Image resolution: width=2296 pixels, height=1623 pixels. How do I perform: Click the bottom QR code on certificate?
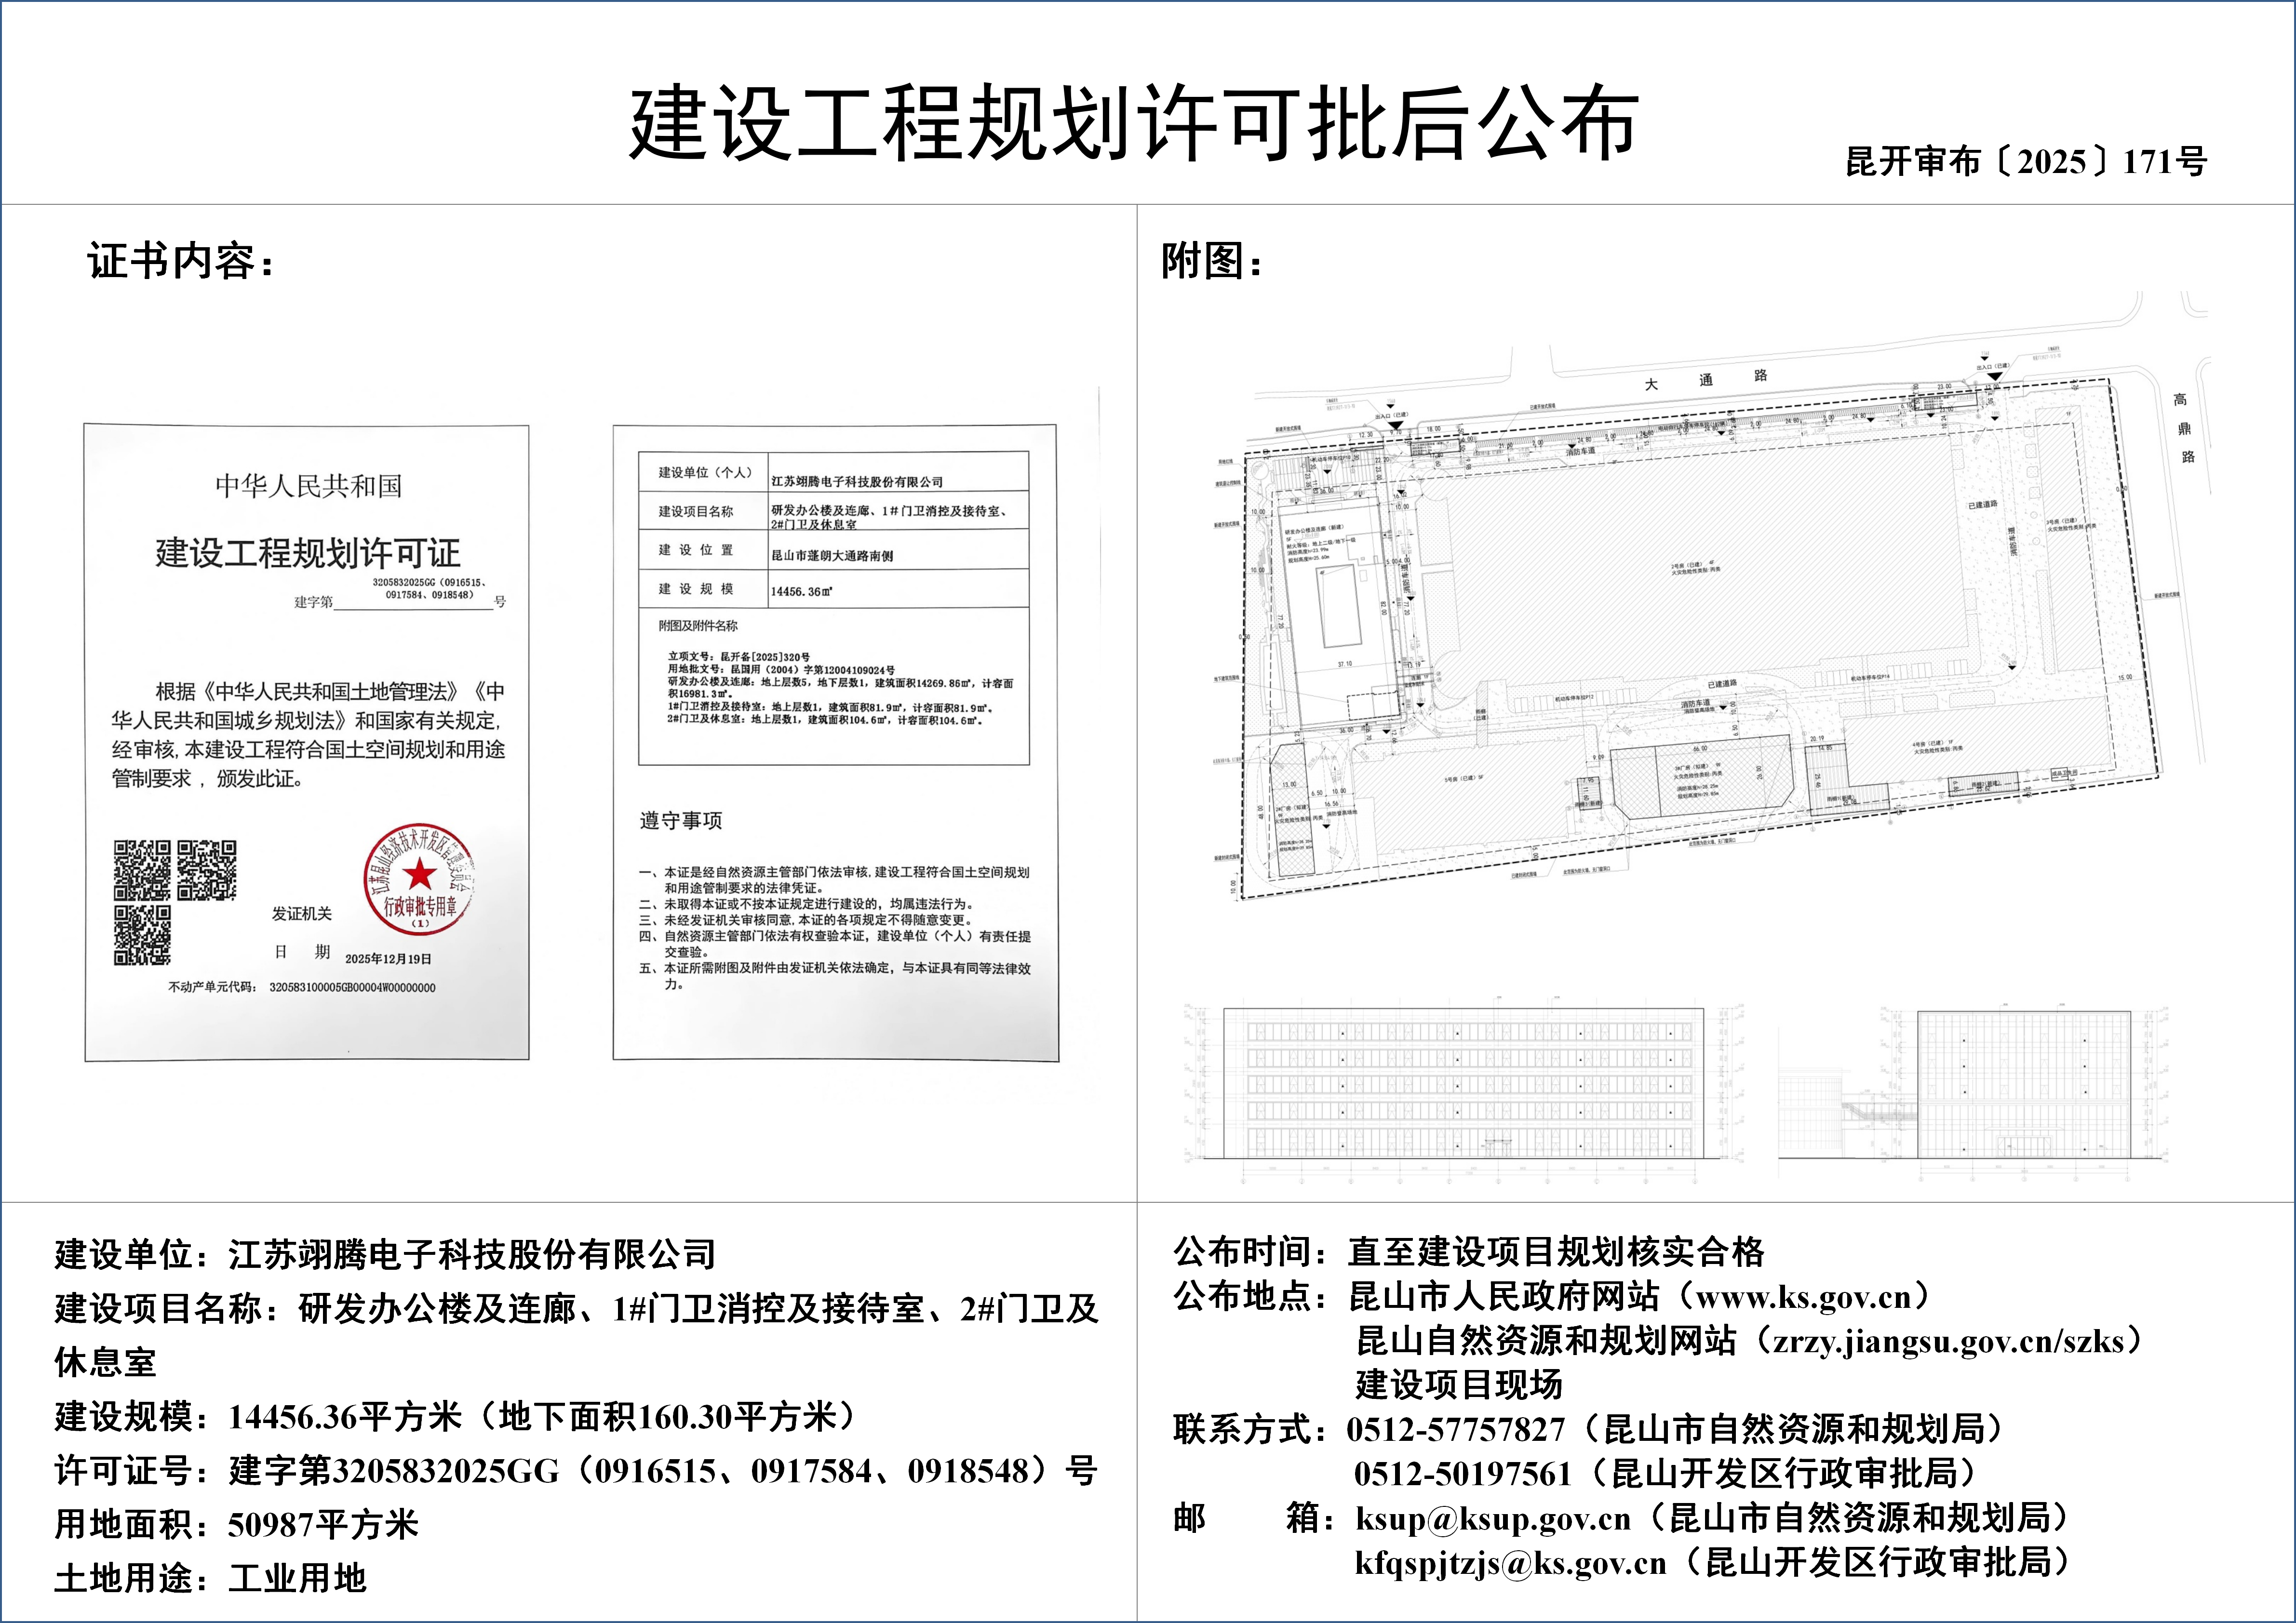(141, 934)
